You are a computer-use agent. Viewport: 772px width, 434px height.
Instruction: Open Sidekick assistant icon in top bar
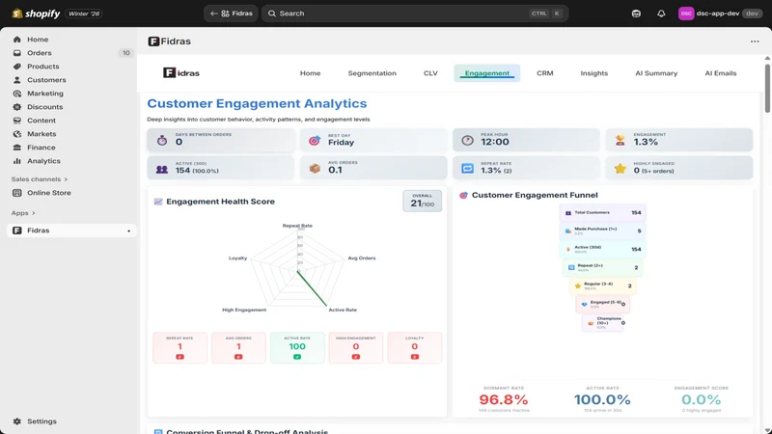coord(636,14)
